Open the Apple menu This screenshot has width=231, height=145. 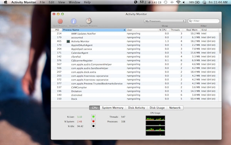point(6,2)
